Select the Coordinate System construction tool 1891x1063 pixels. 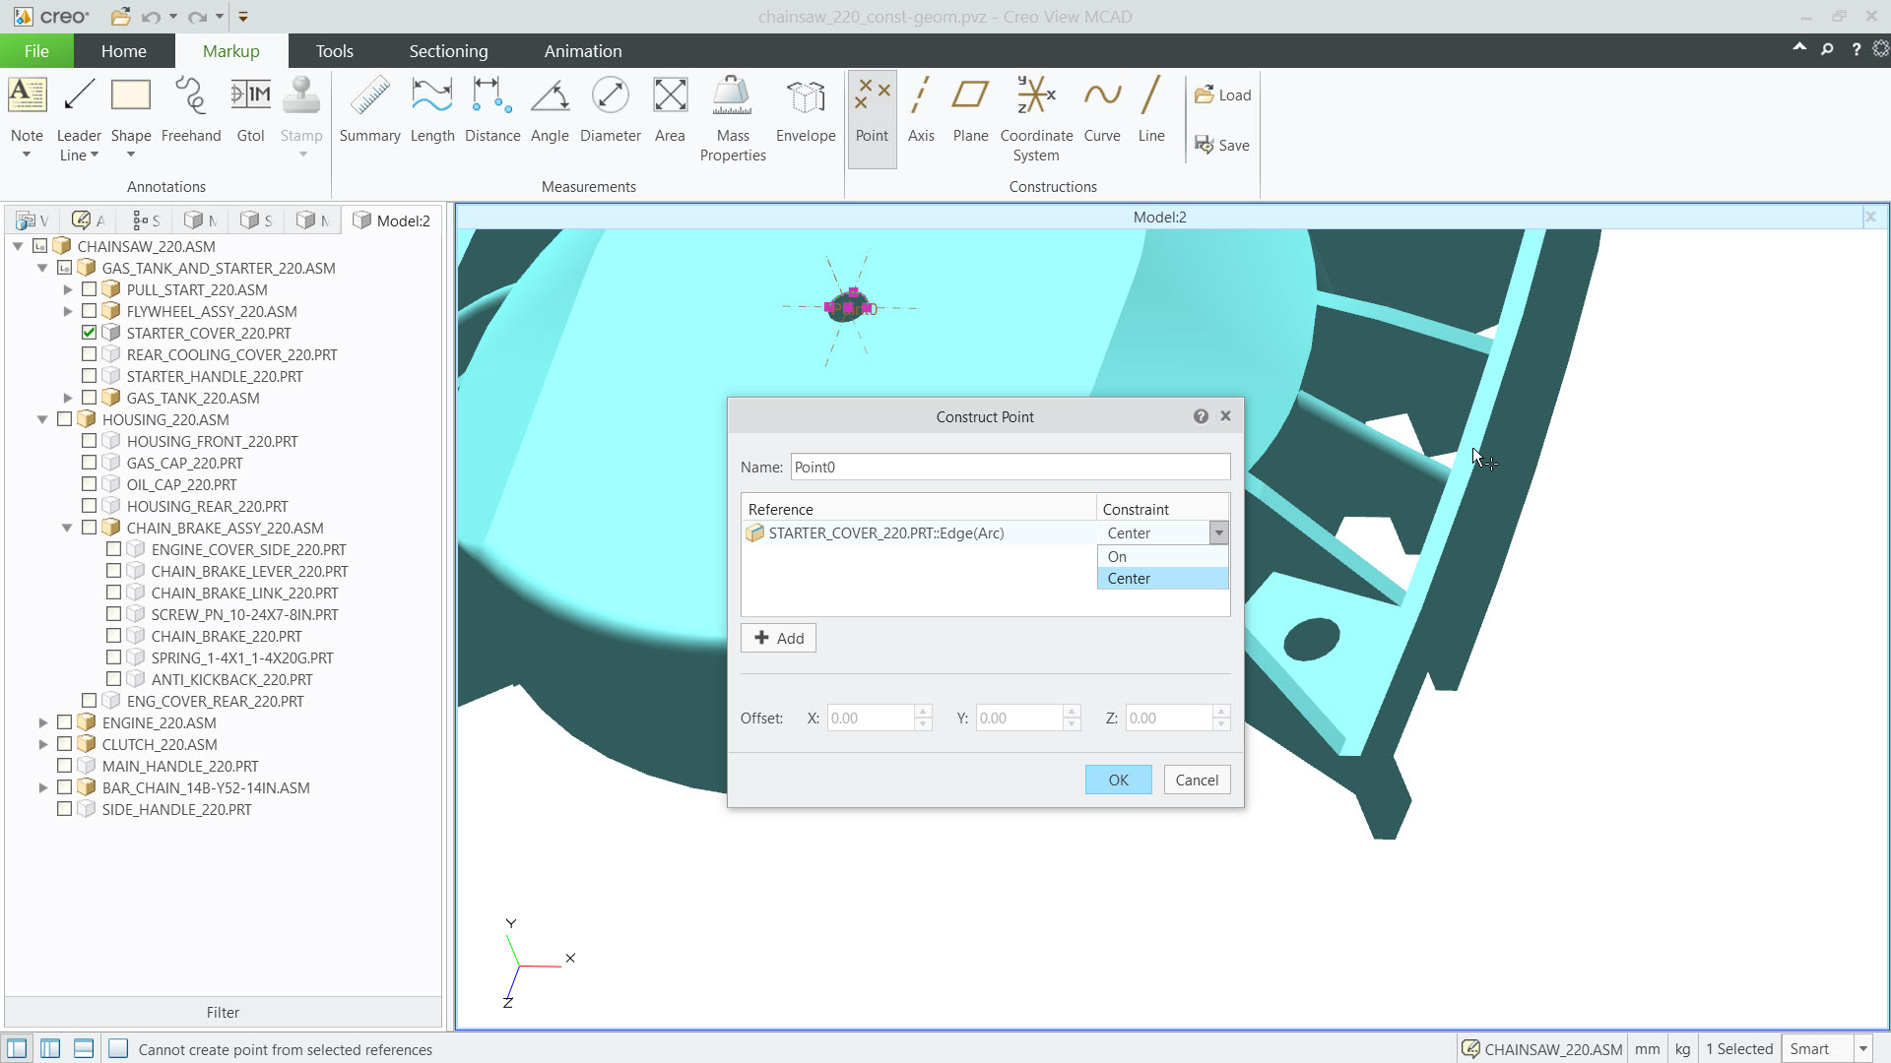[1036, 118]
